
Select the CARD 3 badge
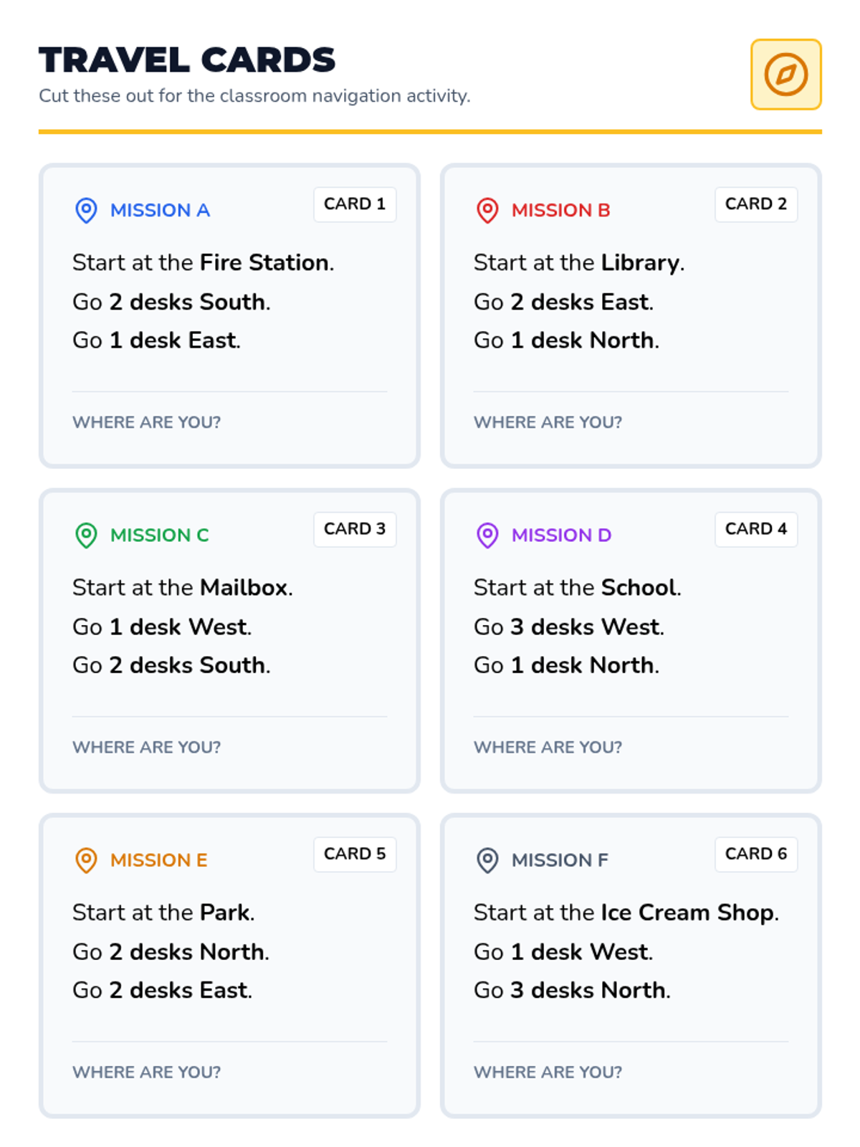point(355,529)
